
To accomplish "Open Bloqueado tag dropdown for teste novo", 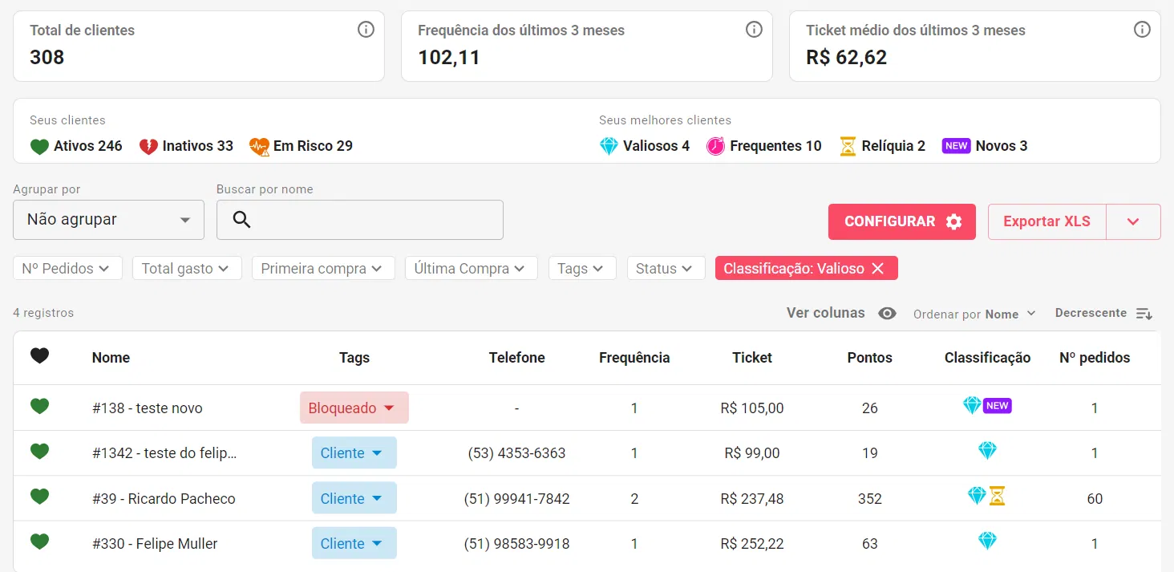I will click(354, 408).
